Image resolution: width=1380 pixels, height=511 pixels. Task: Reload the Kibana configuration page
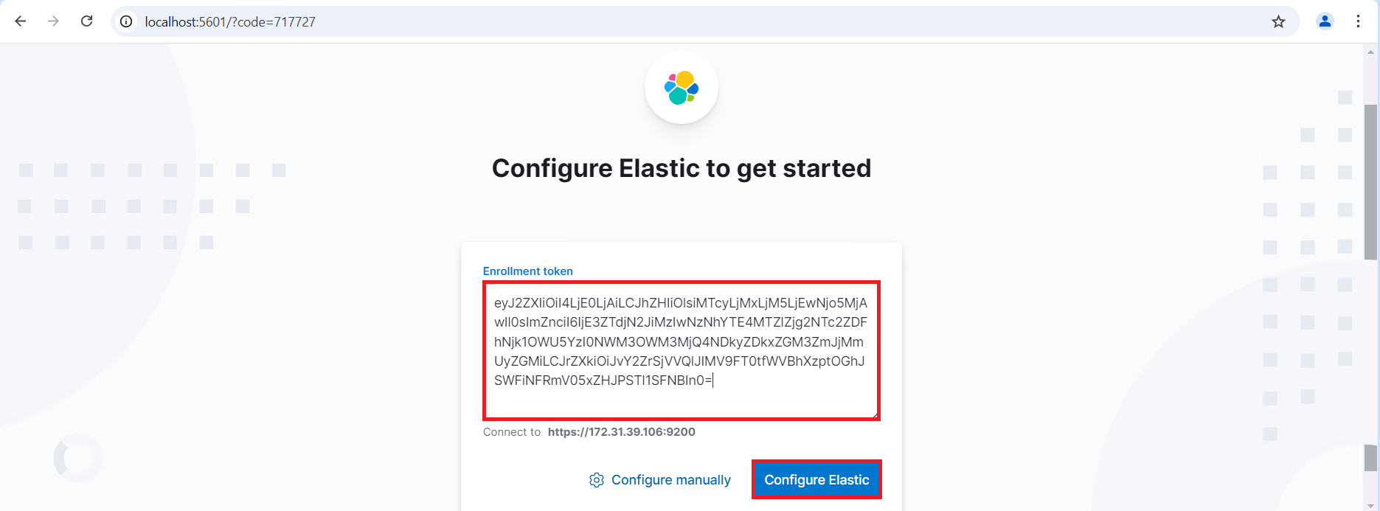click(86, 21)
